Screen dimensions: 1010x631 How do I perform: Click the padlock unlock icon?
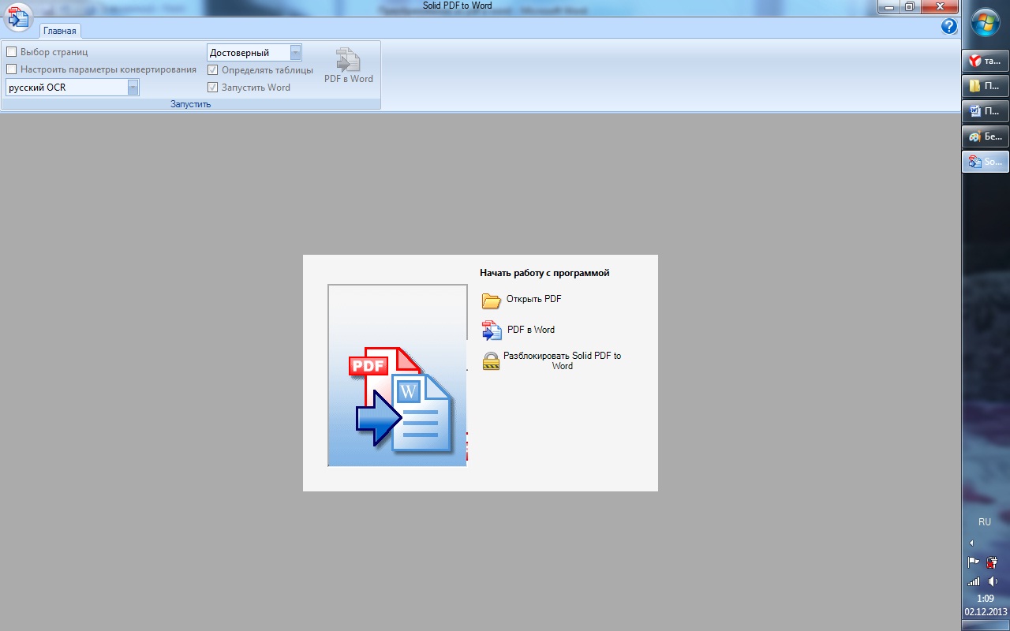point(491,361)
